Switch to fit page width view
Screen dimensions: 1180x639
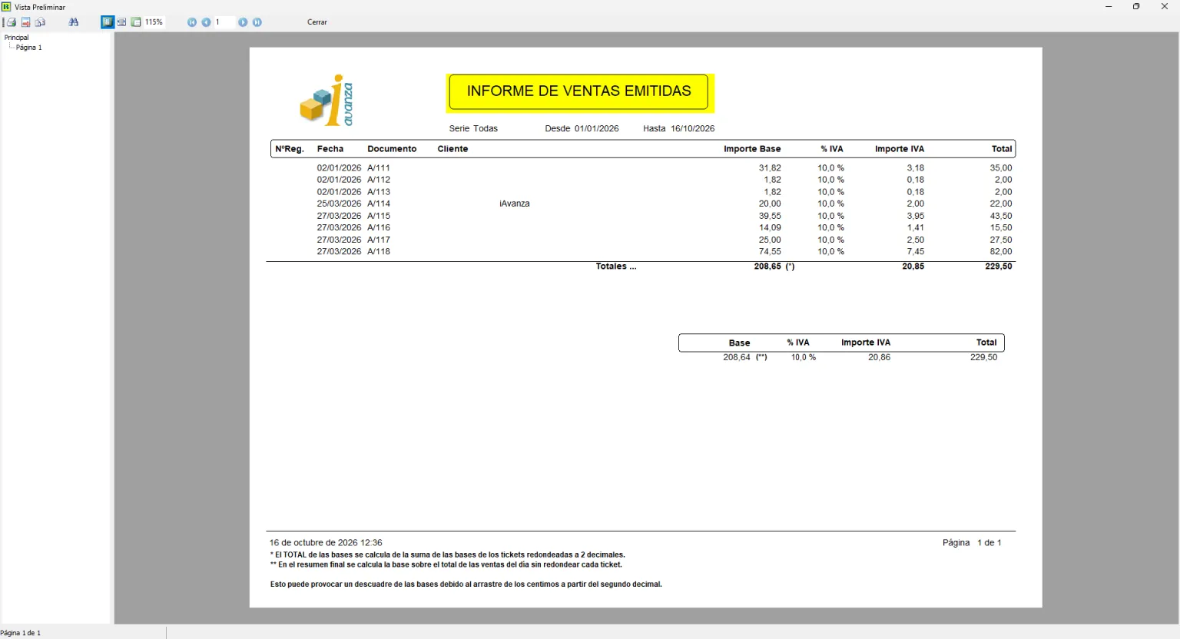click(121, 22)
